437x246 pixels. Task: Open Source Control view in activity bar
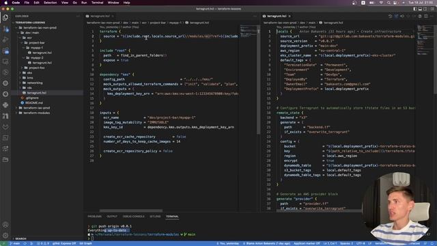5,29
